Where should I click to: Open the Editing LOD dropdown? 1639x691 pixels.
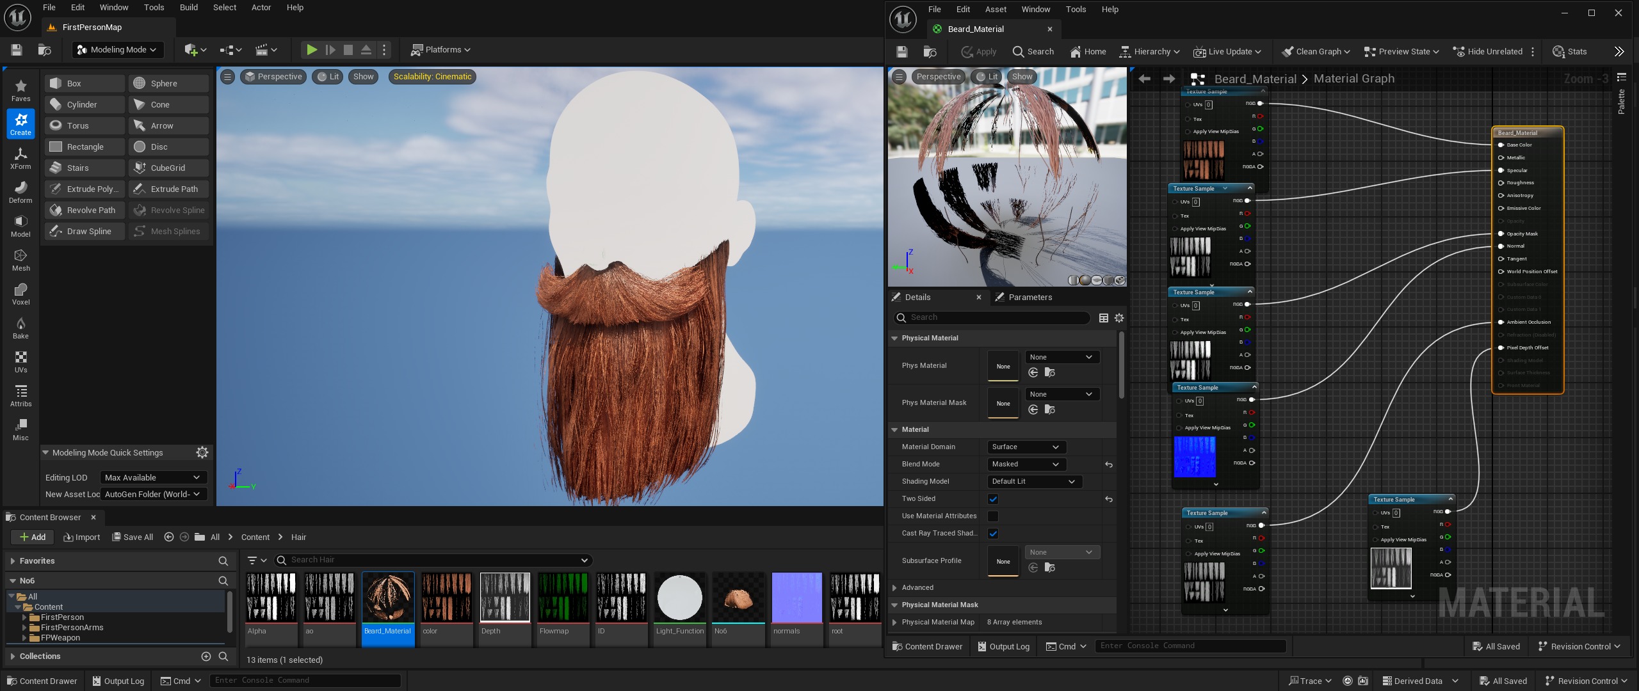[153, 477]
